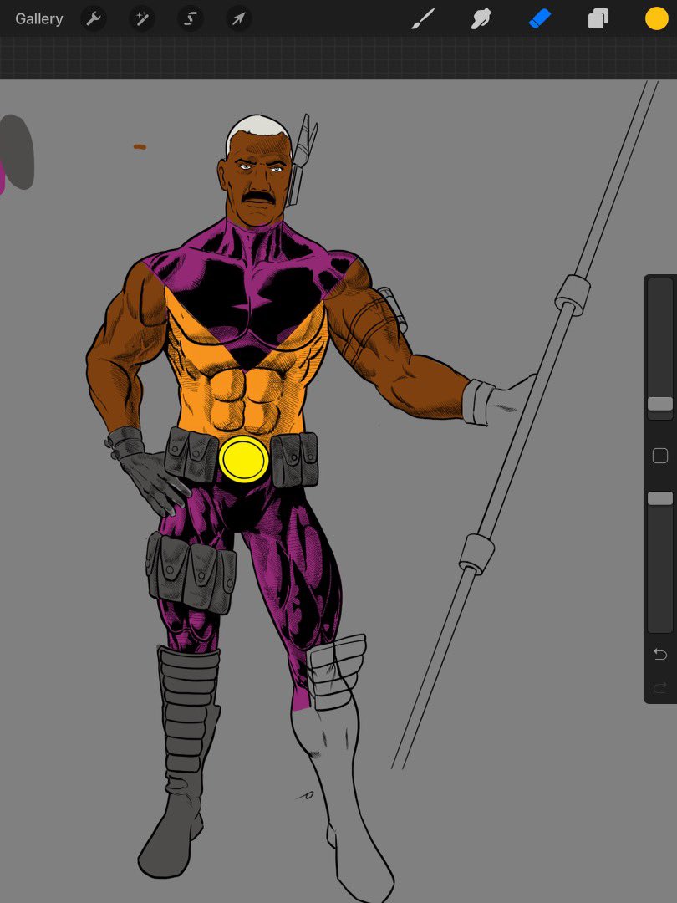Image resolution: width=677 pixels, height=903 pixels.
Task: Activate the Selection tool
Action: 190,19
